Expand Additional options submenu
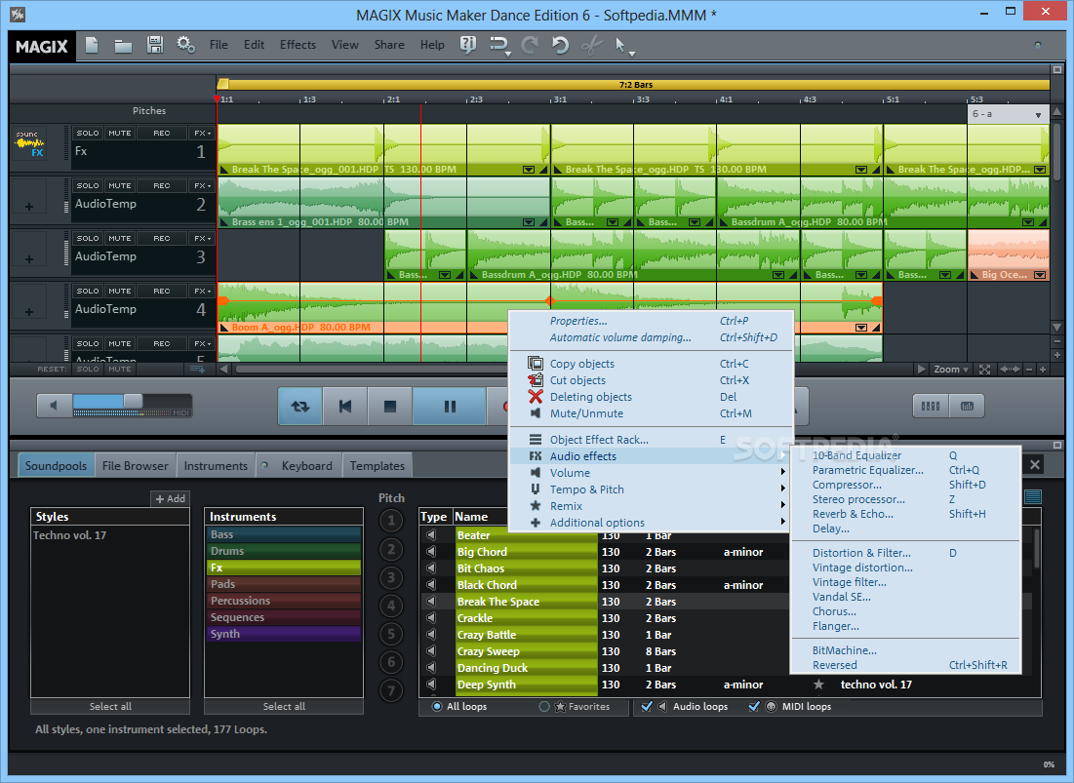 (652, 523)
